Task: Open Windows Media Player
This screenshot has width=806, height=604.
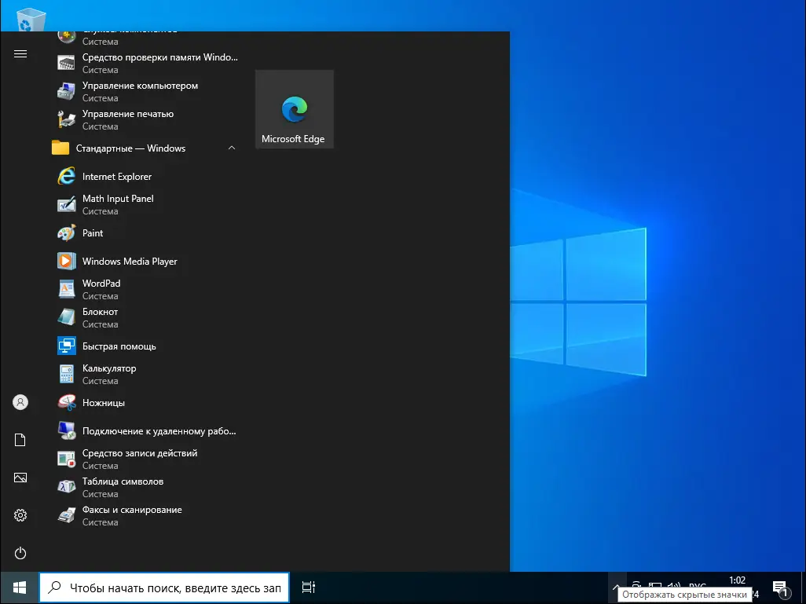Action: (x=130, y=262)
